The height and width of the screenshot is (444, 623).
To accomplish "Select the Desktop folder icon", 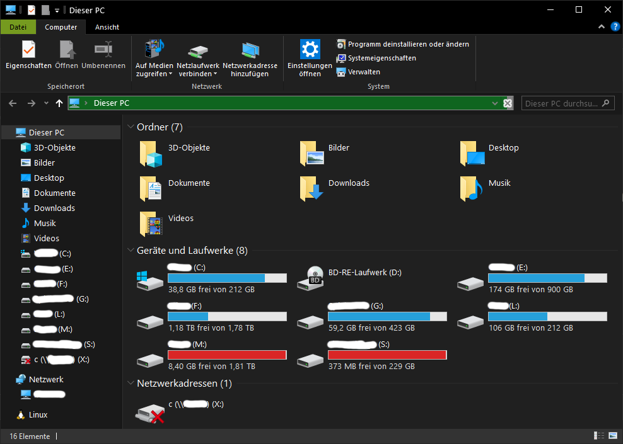I will point(472,154).
